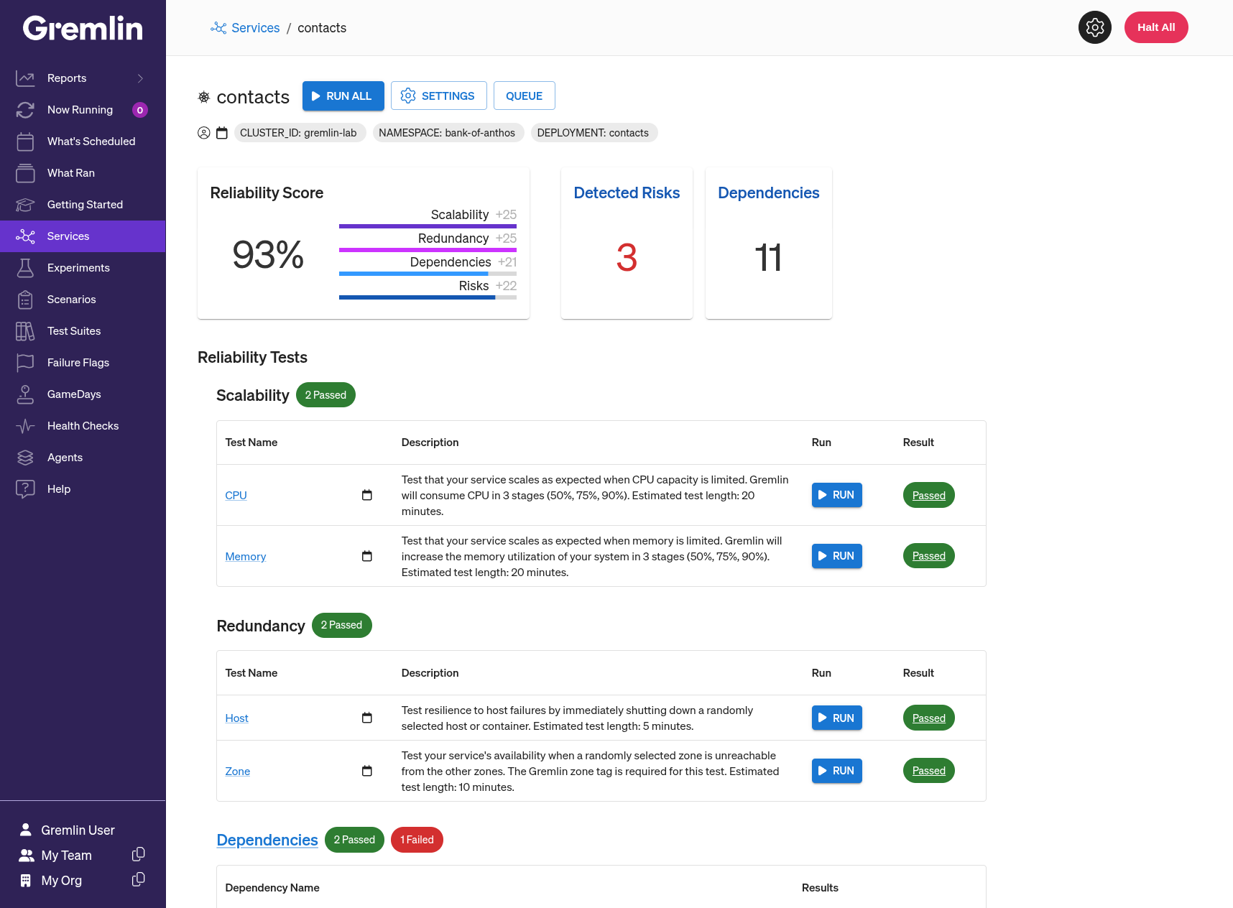Click the owner person icon under contacts
Image resolution: width=1233 pixels, height=908 pixels.
pyautogui.click(x=204, y=133)
